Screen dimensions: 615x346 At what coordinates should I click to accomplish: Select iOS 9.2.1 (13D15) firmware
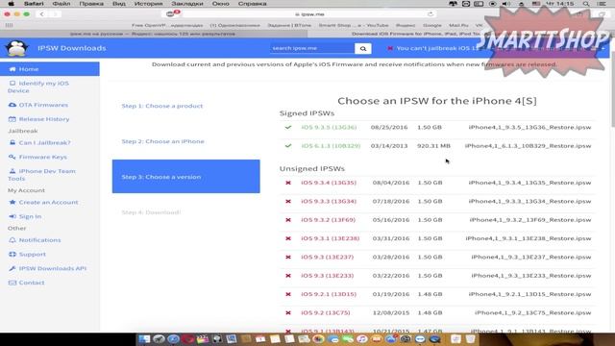pyautogui.click(x=329, y=294)
